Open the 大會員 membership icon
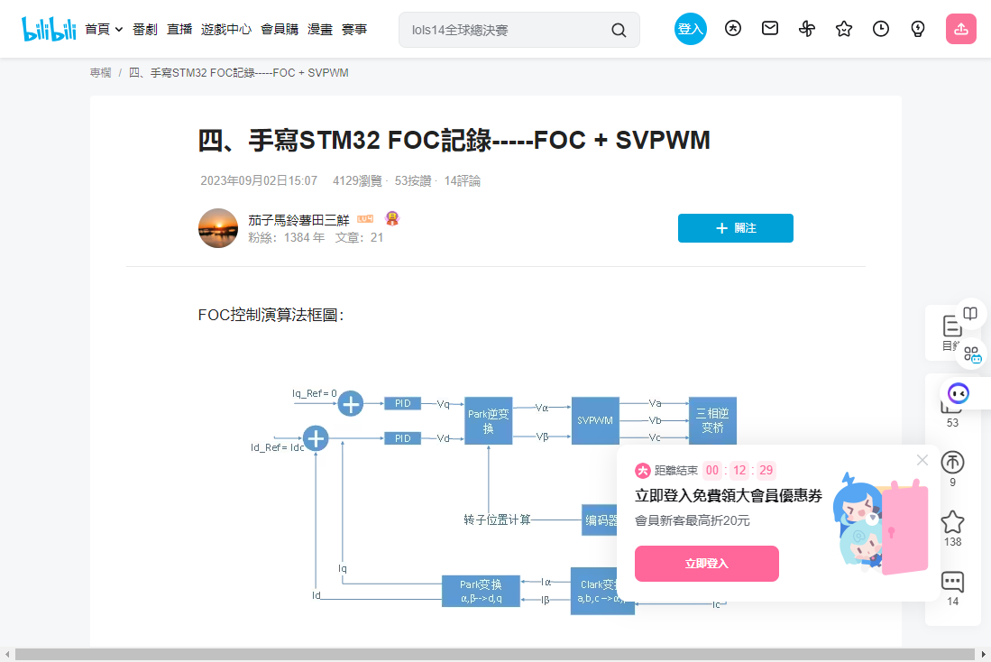Screen dimensions: 991x662 (732, 29)
